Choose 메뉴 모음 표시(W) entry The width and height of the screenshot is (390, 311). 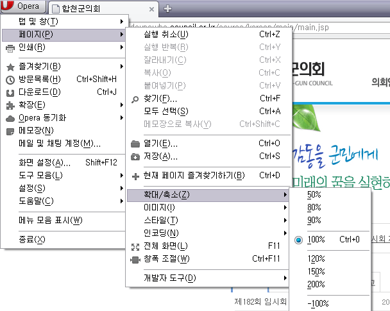(x=64, y=220)
